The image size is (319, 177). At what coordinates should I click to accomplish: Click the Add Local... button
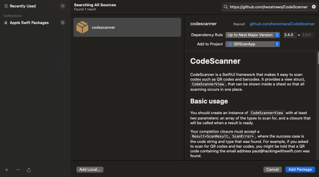tap(90, 170)
